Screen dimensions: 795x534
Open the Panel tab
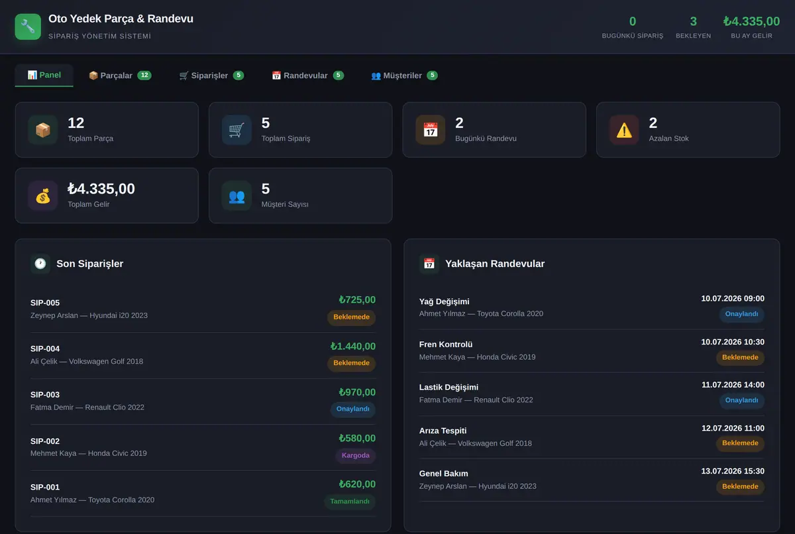pyautogui.click(x=44, y=76)
